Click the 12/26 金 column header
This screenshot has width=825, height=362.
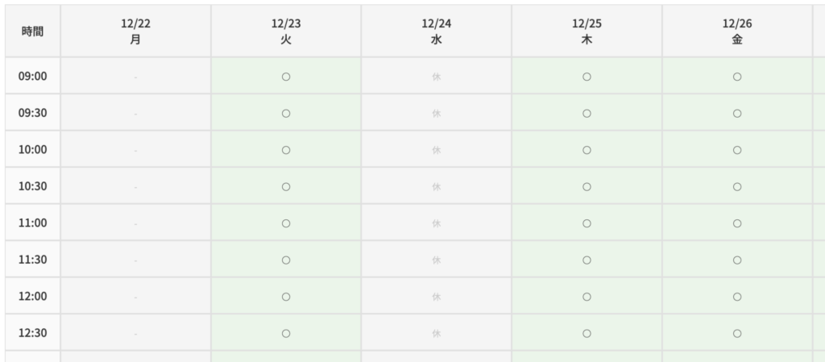pos(737,31)
